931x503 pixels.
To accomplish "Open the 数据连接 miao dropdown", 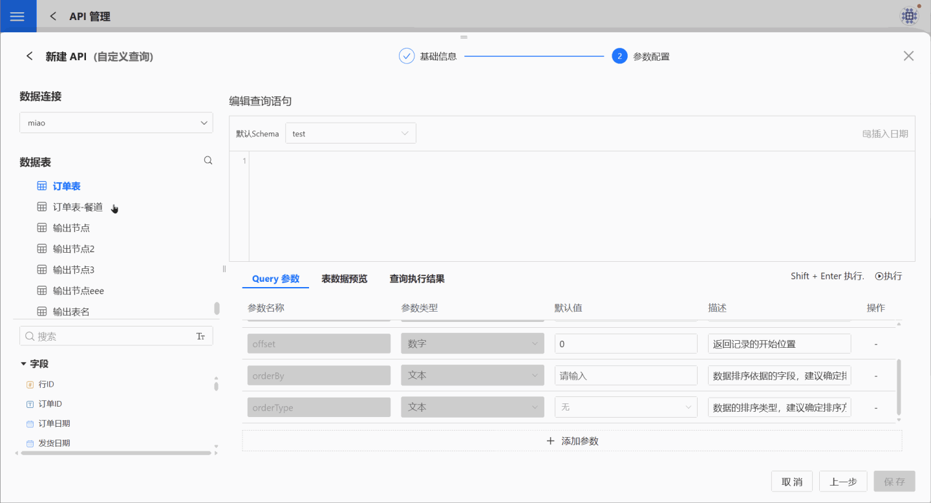I will point(116,122).
